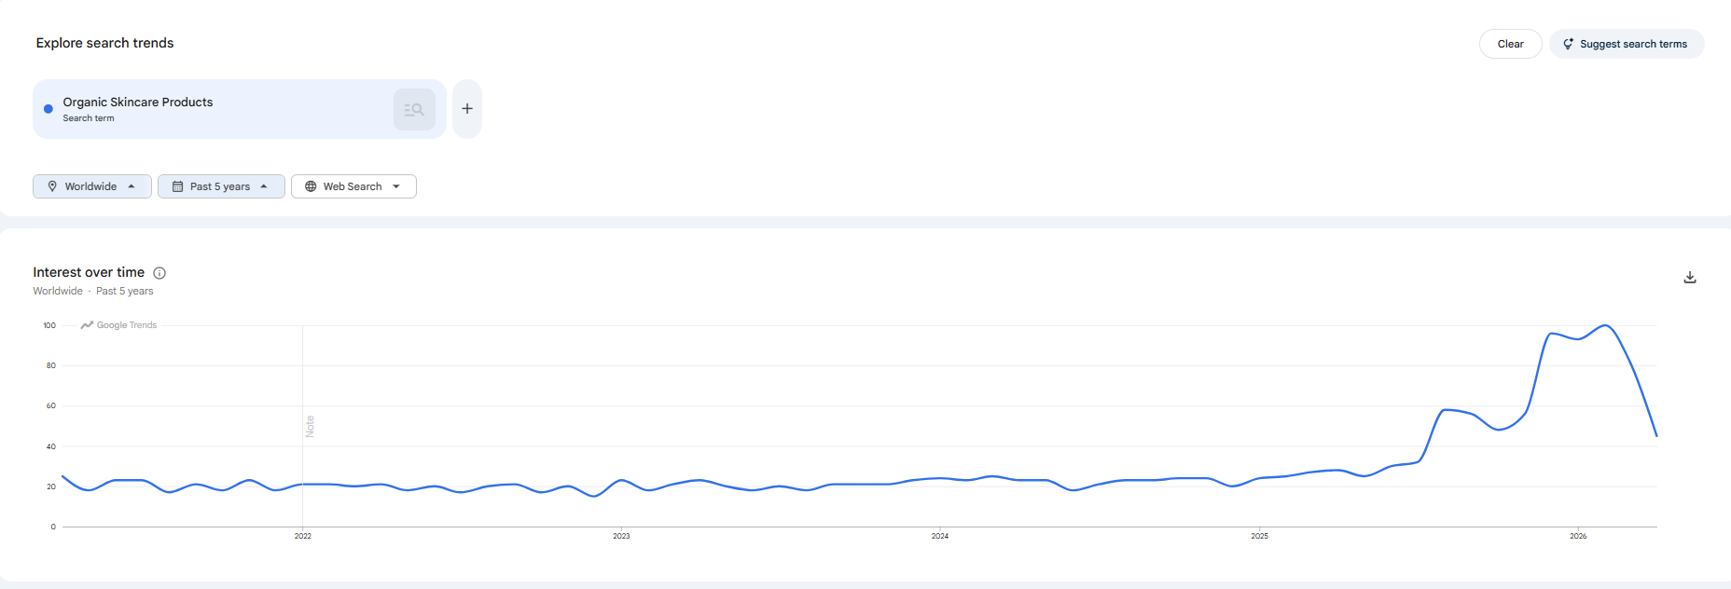Download the Interest over time chart data

(x=1690, y=278)
